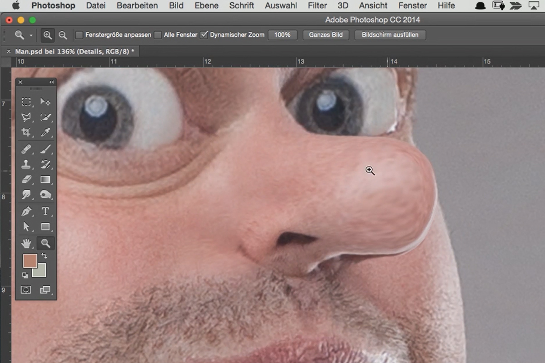Viewport: 545px width, 363px height.
Task: Select the Move tool
Action: pyautogui.click(x=45, y=102)
